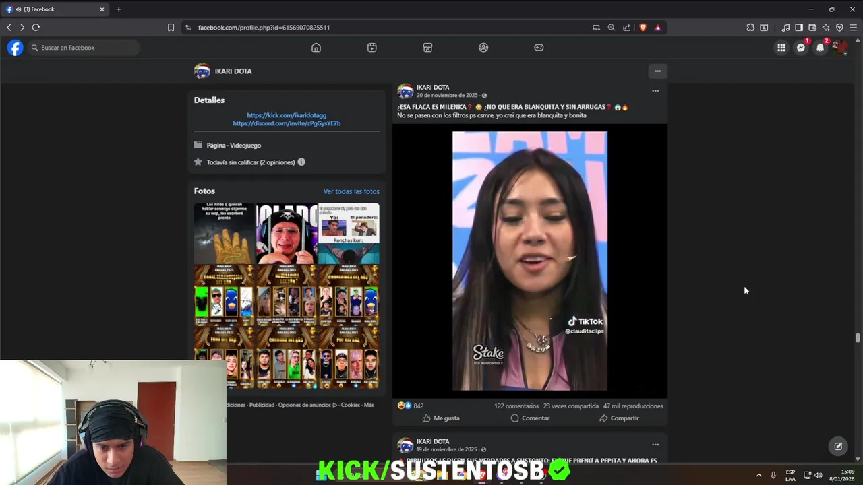Click the opinions info icon
This screenshot has height=485, width=863.
pyautogui.click(x=301, y=162)
